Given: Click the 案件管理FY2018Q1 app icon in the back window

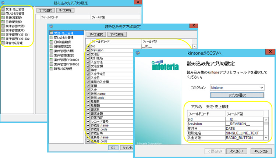Looking at the screenshot, I should click(x=3, y=34).
